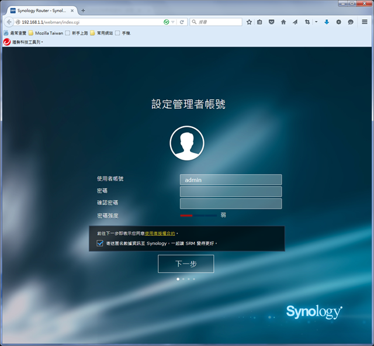Open the 最常瀏覽 bookmark
The height and width of the screenshot is (346, 374).
click(15, 33)
